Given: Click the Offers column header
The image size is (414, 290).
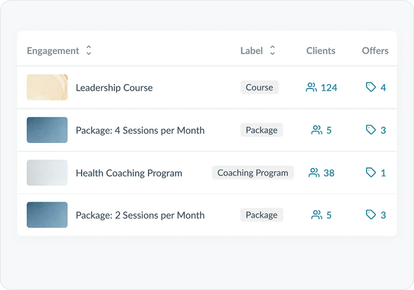Looking at the screenshot, I should point(375,51).
